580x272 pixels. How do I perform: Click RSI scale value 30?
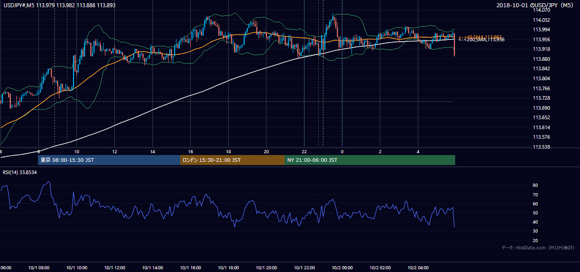[x=536, y=231]
